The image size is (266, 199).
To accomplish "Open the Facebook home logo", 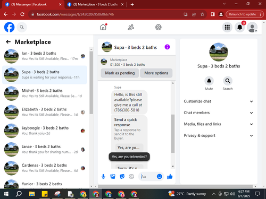I will coord(9,27).
